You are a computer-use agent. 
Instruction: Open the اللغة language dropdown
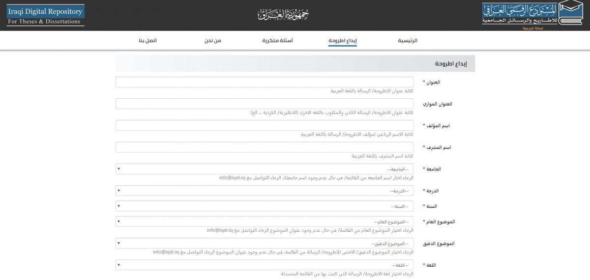[x=265, y=265]
